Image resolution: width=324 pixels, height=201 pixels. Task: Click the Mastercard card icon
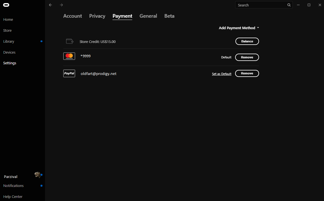[69, 56]
